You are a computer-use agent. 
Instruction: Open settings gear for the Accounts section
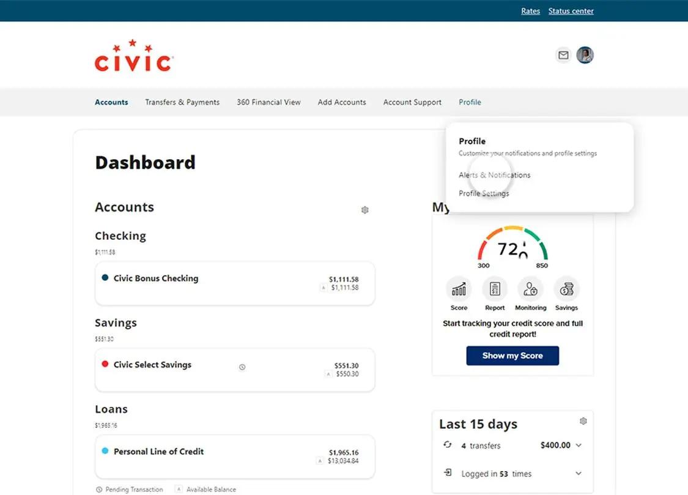tap(365, 210)
